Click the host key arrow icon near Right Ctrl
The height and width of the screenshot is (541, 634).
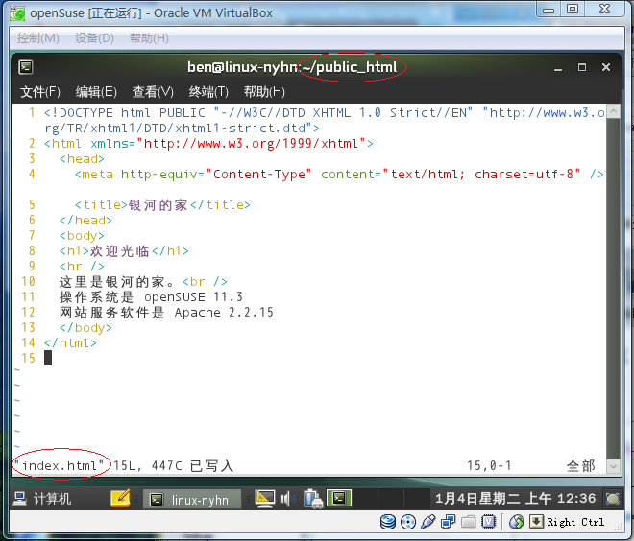coord(536,522)
